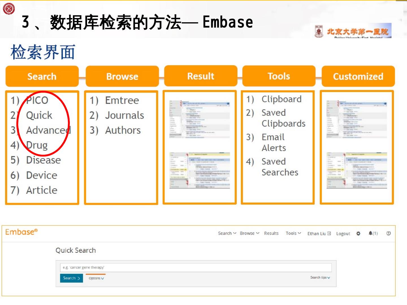Click the help question mark icon
The image size is (407, 305).
point(389,233)
